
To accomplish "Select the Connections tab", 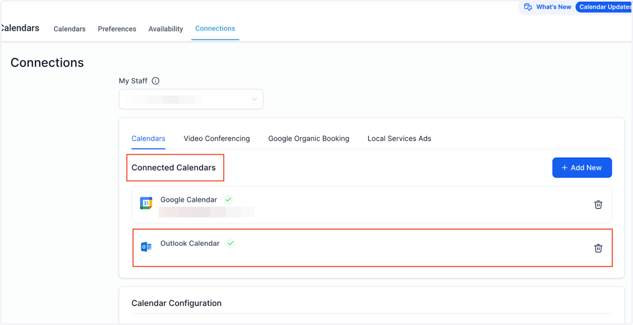I will (x=215, y=28).
